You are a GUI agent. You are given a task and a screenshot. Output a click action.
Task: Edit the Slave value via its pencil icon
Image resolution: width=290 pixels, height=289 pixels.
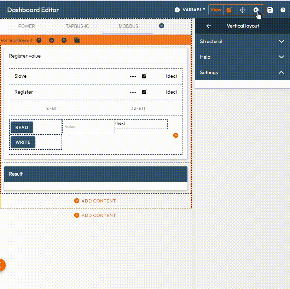[144, 76]
